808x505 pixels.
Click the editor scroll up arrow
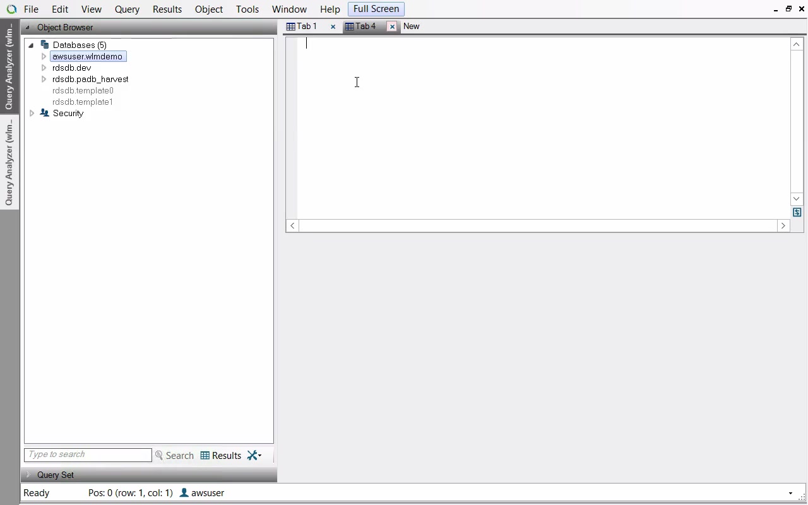pyautogui.click(x=797, y=44)
